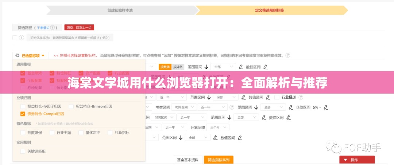Screen dimensions: 394x165
Task: Click the circled number 1 path step icon
Action: [22, 38]
